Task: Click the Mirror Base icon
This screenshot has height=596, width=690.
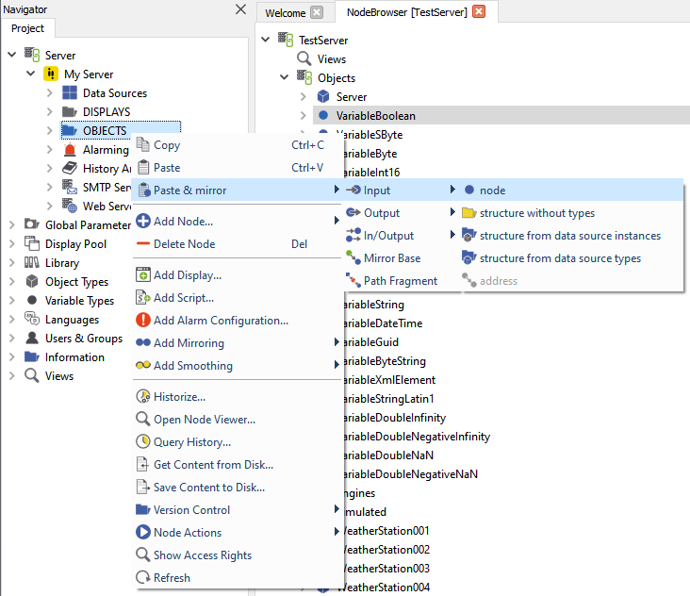Action: pyautogui.click(x=353, y=257)
